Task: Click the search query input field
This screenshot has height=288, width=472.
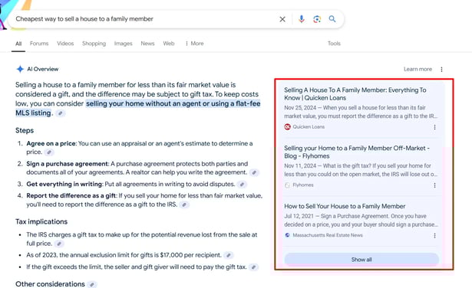Action: [x=144, y=19]
